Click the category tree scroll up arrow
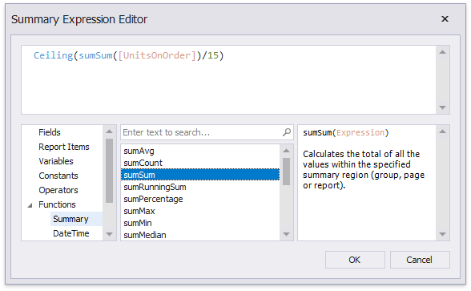The image size is (471, 291). point(109,131)
